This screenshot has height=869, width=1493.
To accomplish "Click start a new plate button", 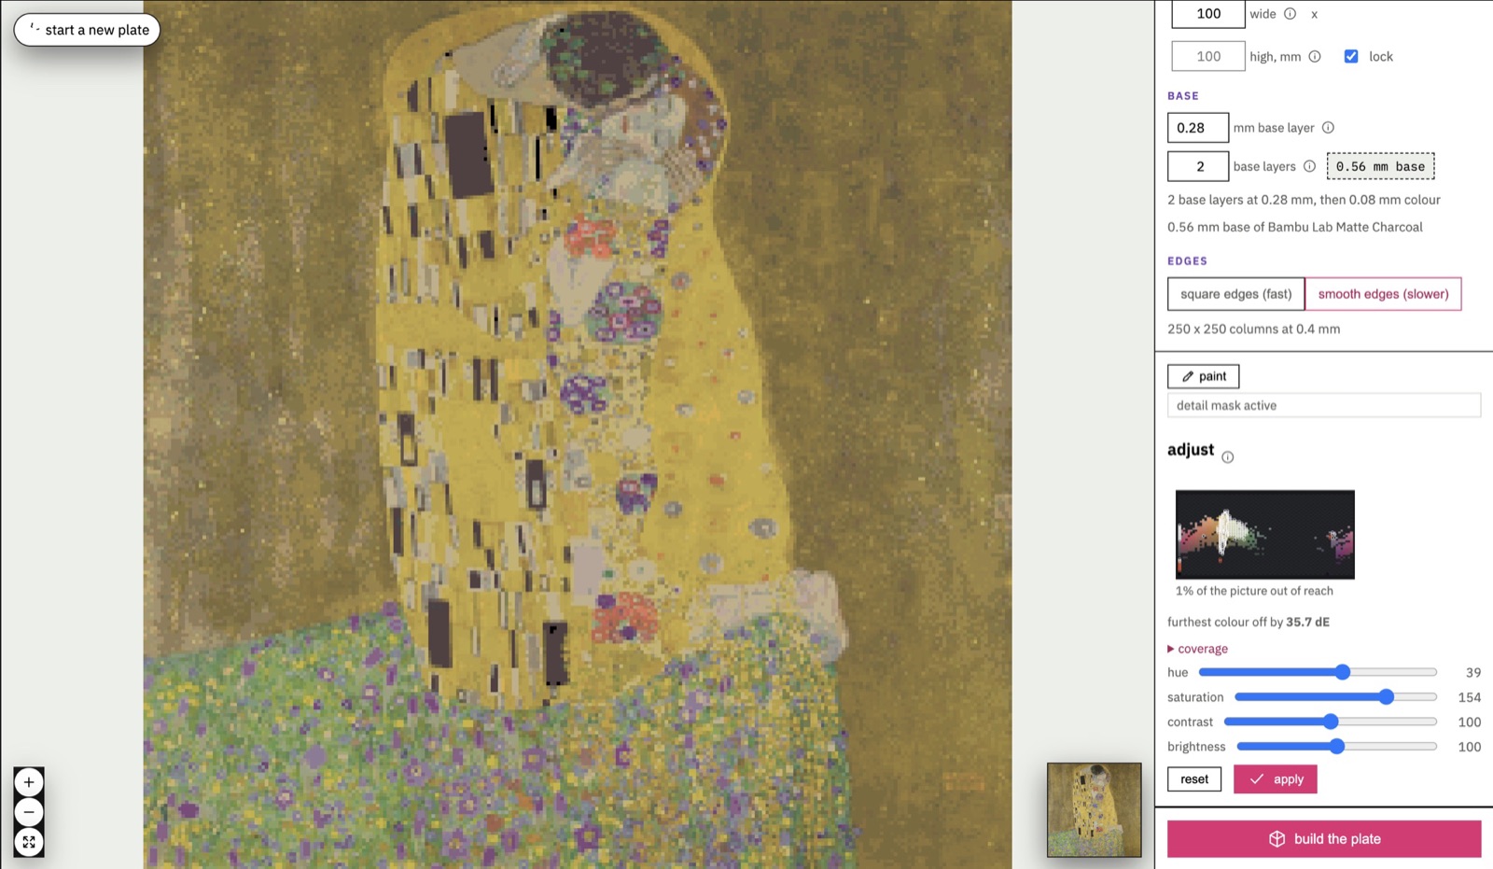I will pyautogui.click(x=88, y=30).
